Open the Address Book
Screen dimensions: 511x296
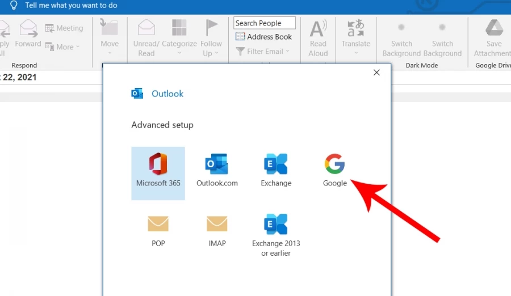tap(263, 37)
